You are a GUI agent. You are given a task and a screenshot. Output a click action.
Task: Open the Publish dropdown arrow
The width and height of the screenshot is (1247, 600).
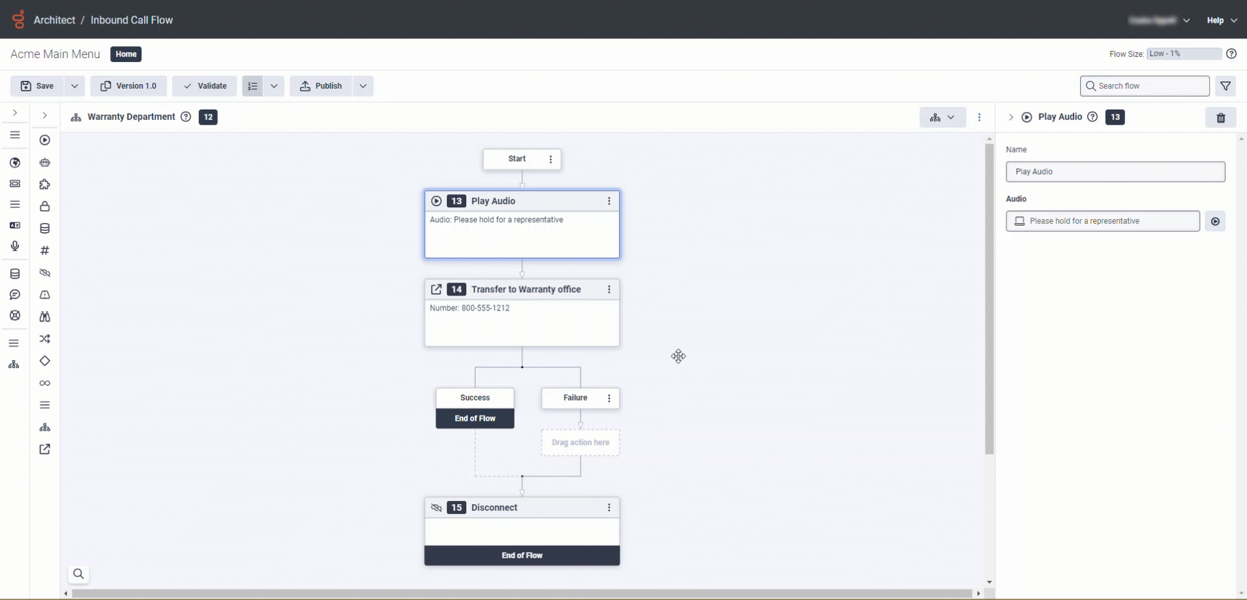pos(363,86)
